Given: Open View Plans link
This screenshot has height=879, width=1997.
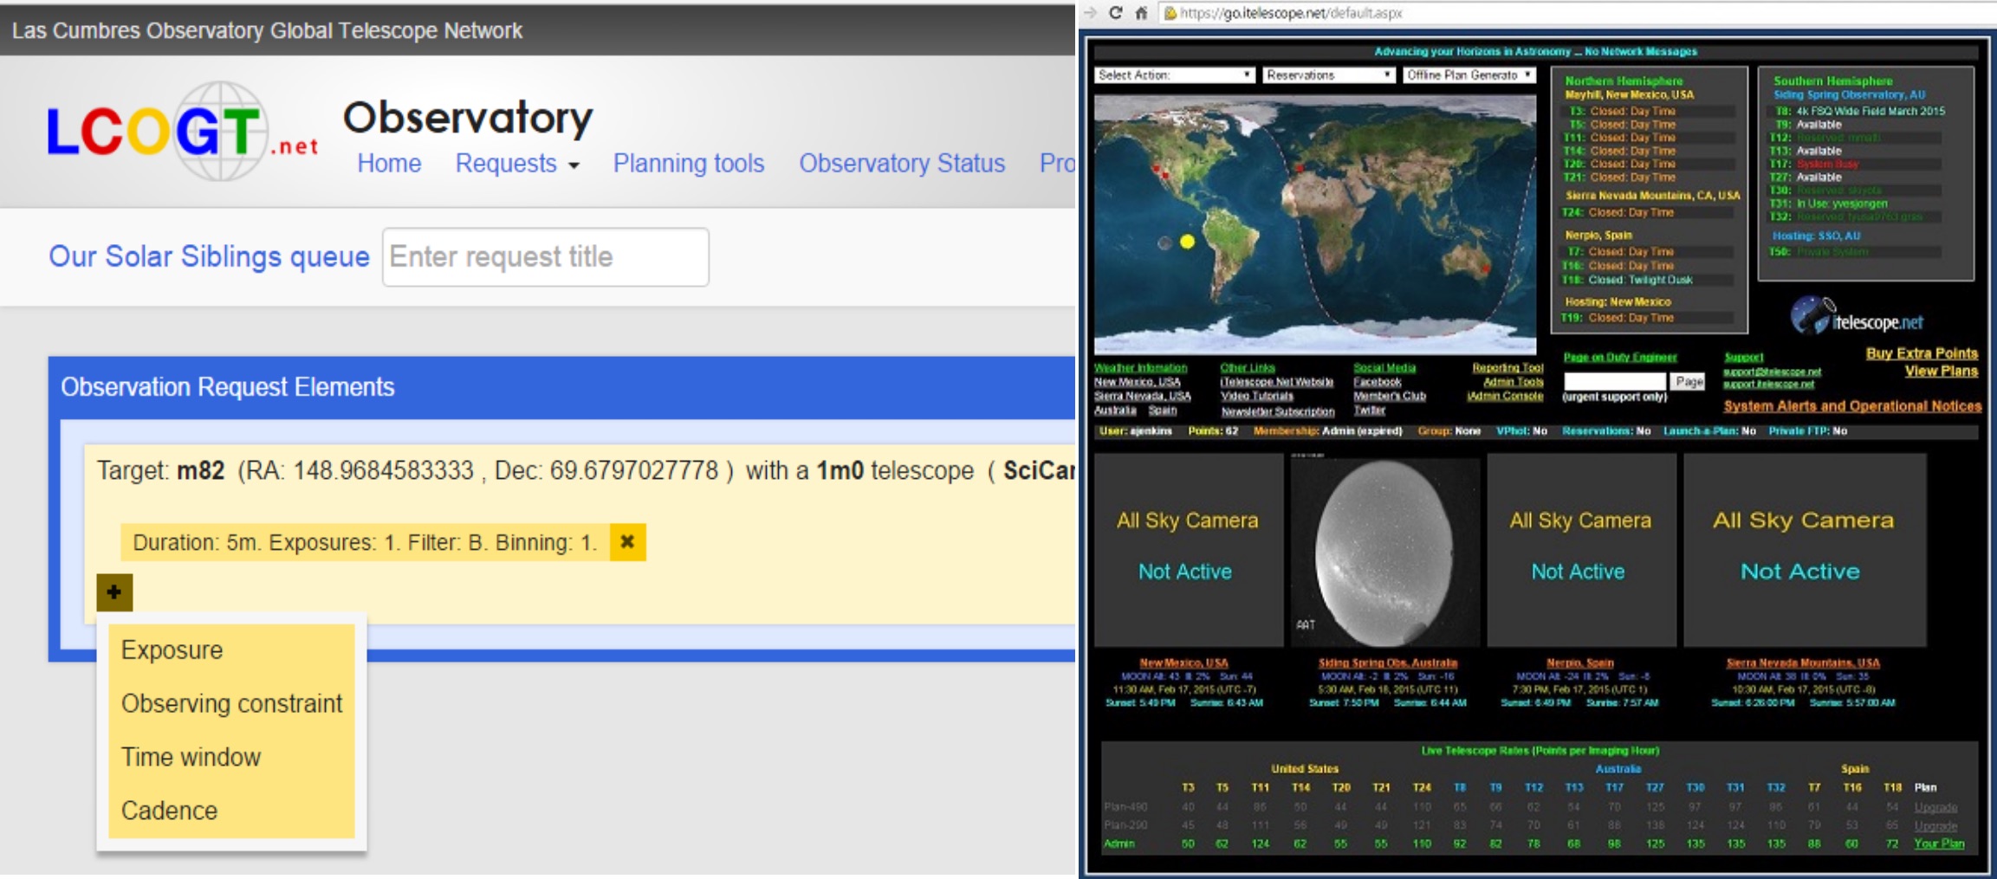Looking at the screenshot, I should tap(1941, 372).
